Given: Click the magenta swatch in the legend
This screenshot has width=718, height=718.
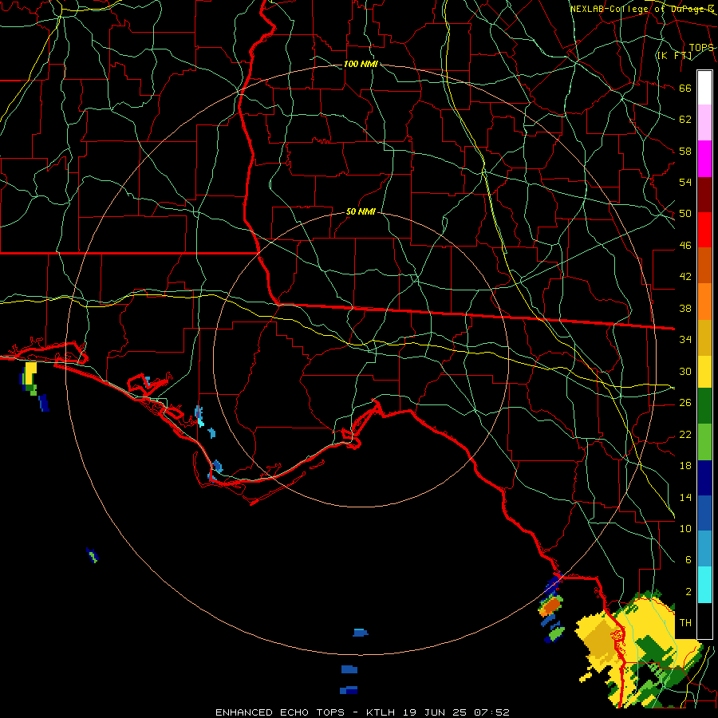Looking at the screenshot, I should (704, 159).
